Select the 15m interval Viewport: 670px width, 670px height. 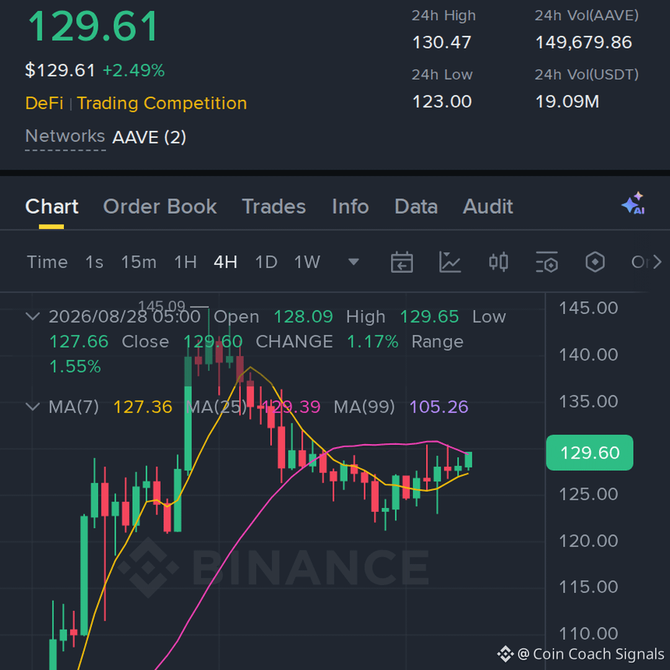coord(139,262)
